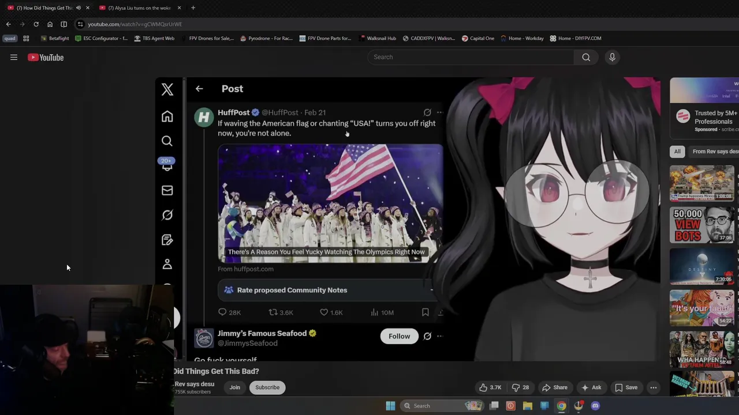Open Capital One bookmark
The image size is (739, 415).
[477, 38]
